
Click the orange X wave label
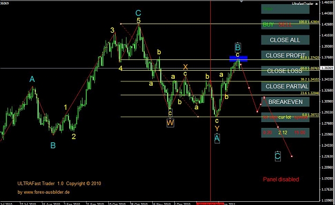[185, 67]
